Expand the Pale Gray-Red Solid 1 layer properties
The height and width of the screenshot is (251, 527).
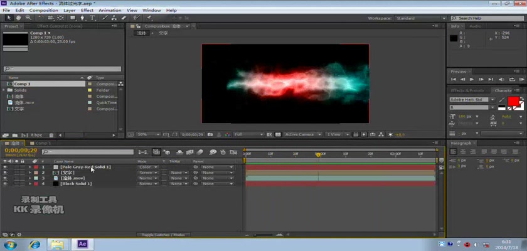(x=30, y=167)
